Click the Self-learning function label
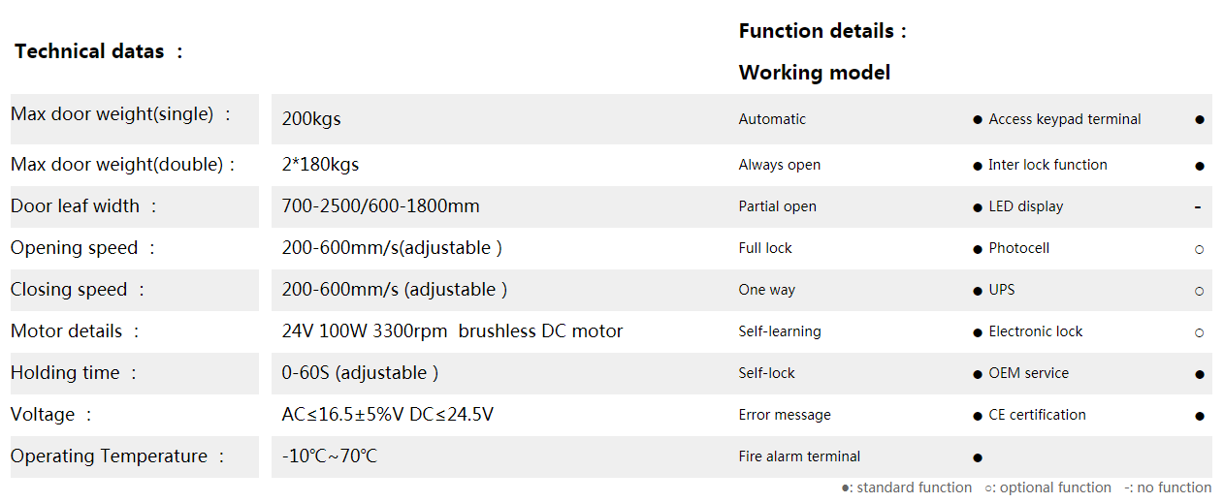Image resolution: width=1224 pixels, height=503 pixels. tap(780, 331)
